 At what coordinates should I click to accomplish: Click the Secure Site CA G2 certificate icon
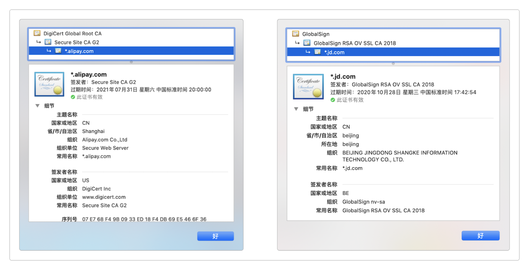tap(48, 42)
